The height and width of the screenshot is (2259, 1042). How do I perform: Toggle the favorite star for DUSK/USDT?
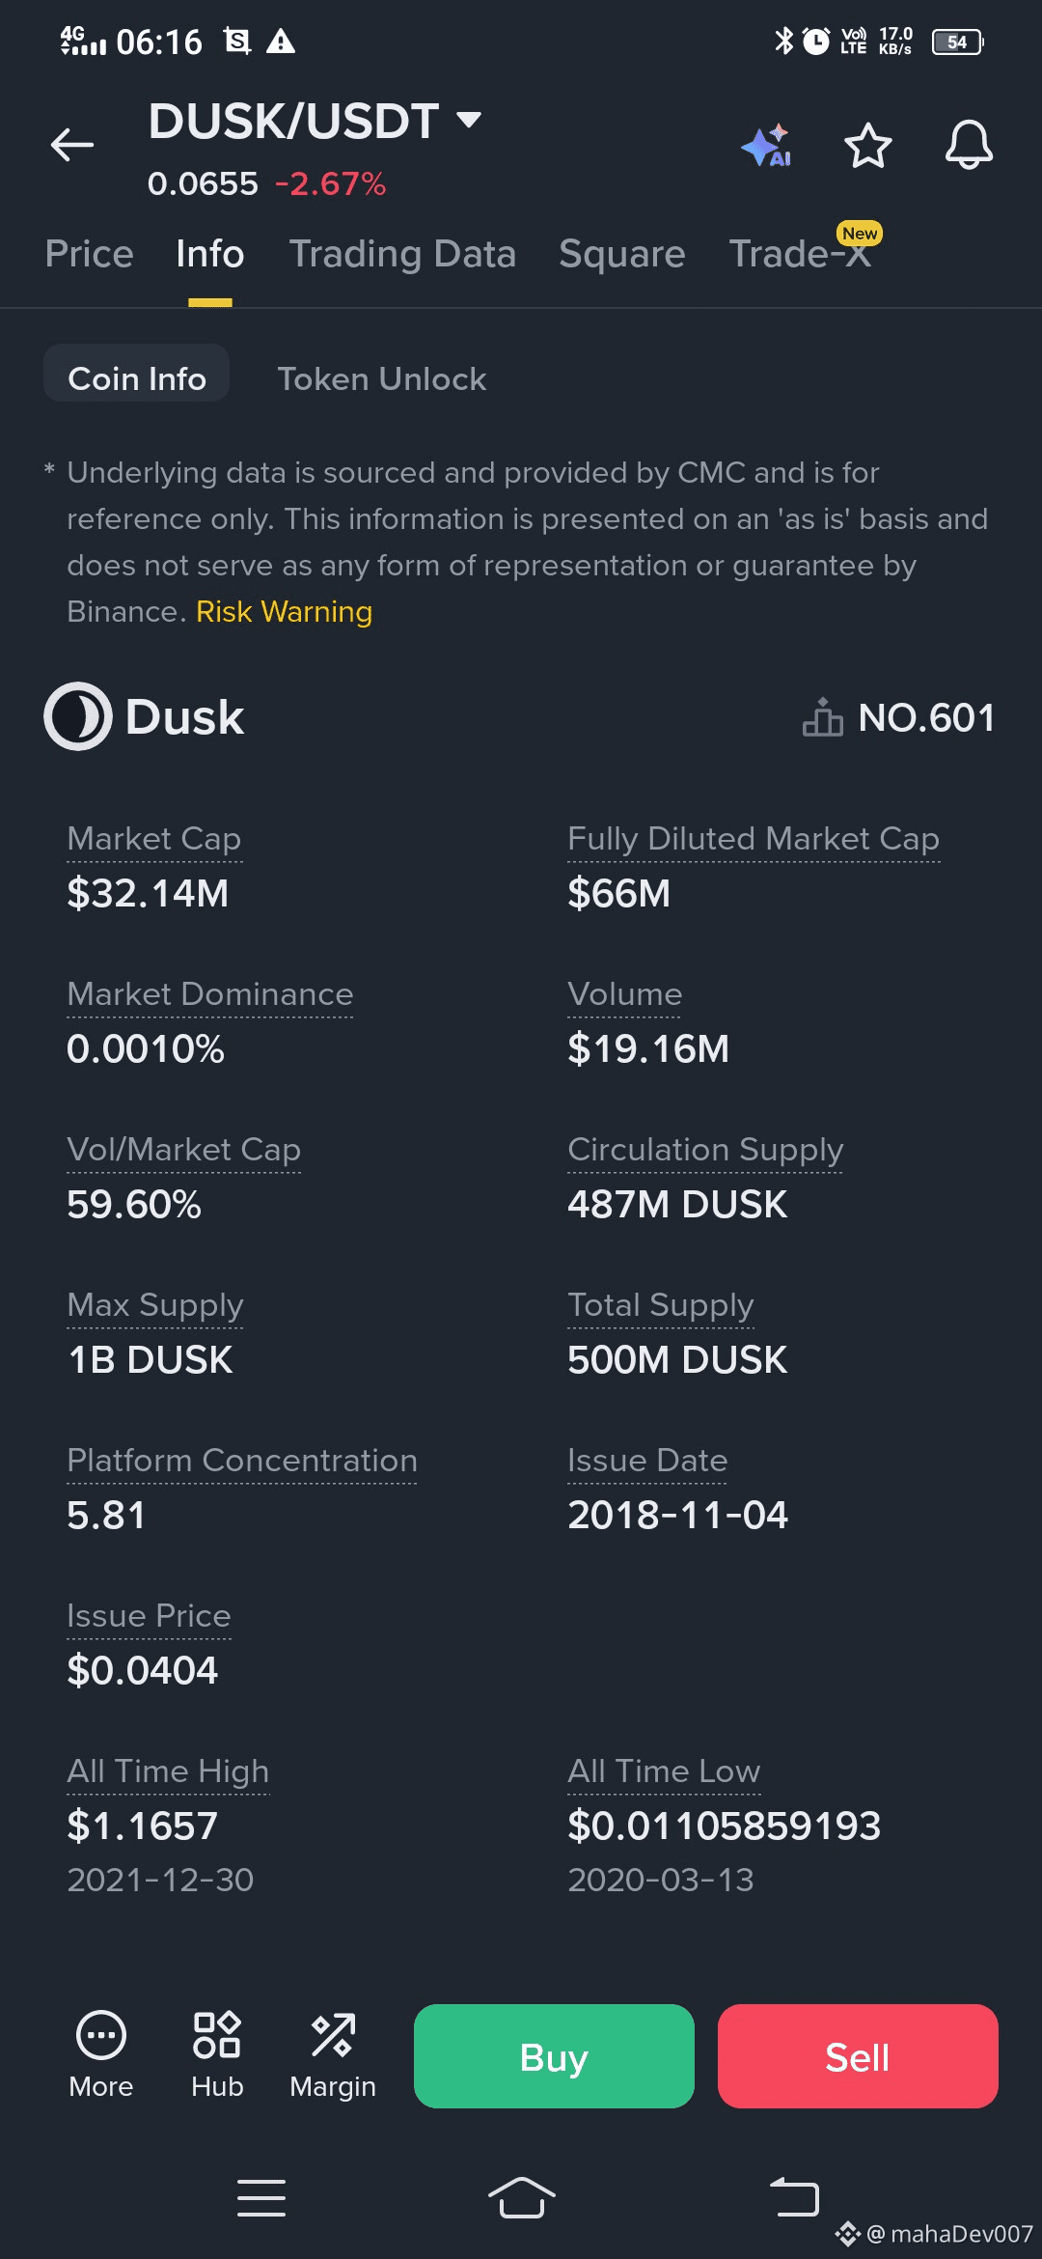867,146
